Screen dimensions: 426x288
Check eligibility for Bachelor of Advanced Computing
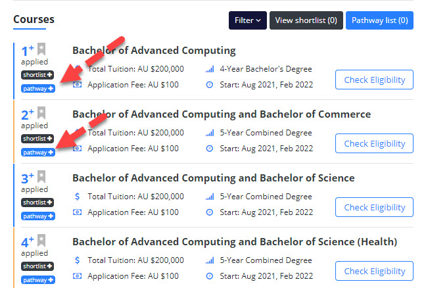[x=374, y=80]
